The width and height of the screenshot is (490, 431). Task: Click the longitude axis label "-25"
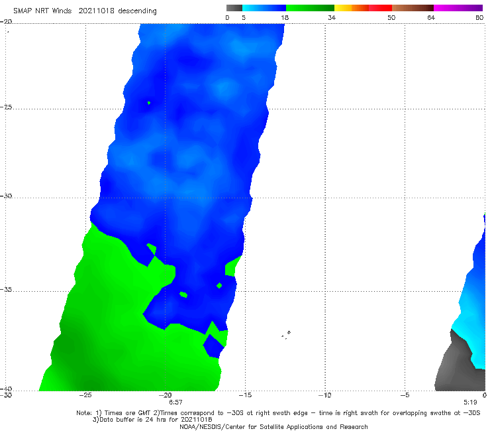coord(85,395)
